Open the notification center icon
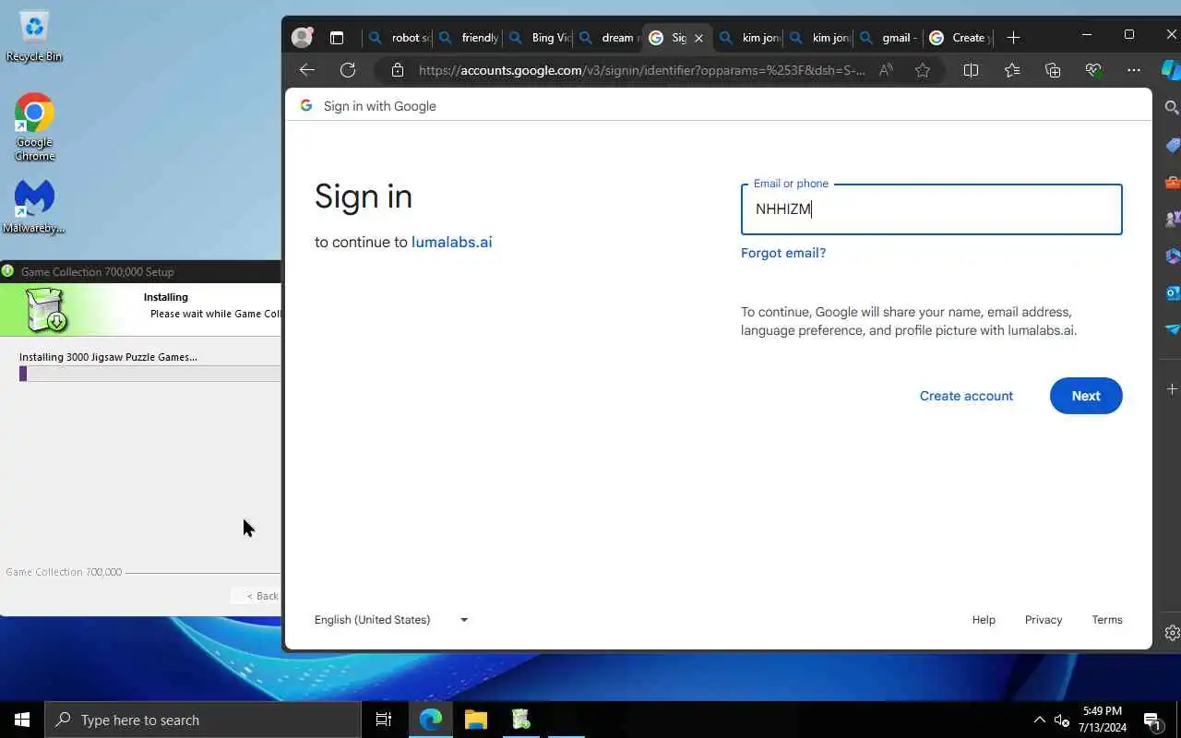The height and width of the screenshot is (738, 1181). coord(1153,720)
